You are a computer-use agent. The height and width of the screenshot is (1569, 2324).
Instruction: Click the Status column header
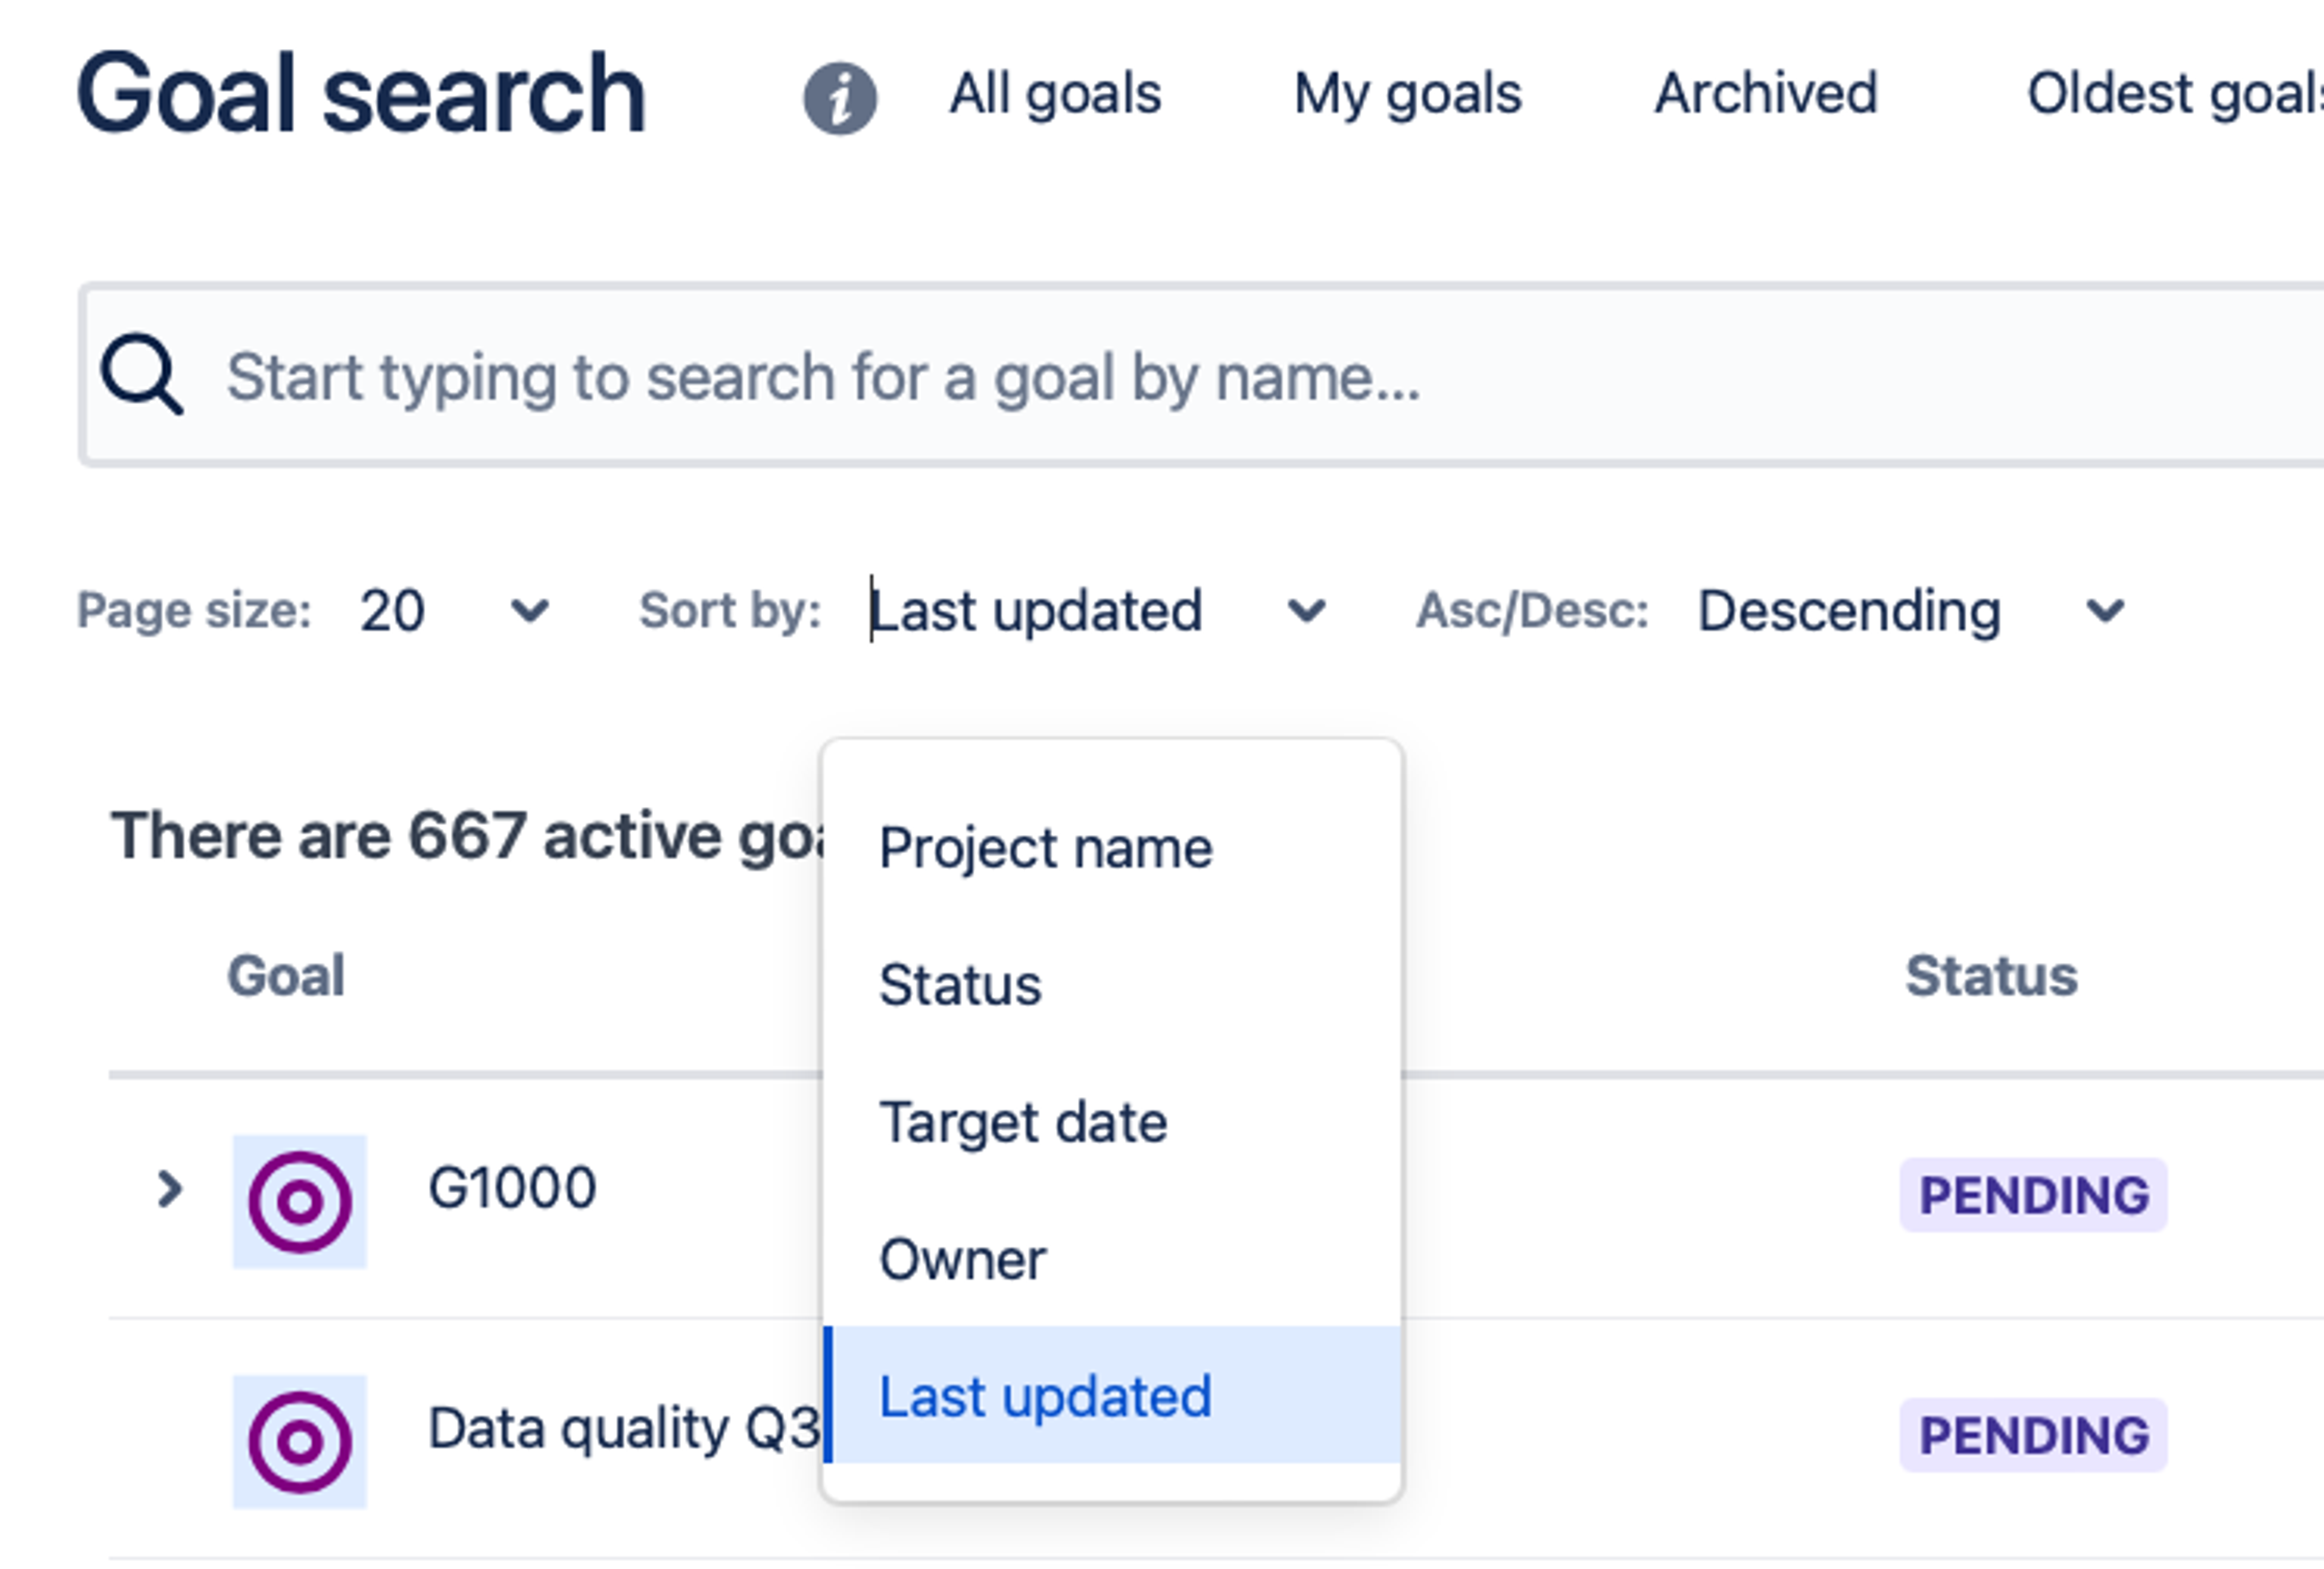[x=1990, y=975]
